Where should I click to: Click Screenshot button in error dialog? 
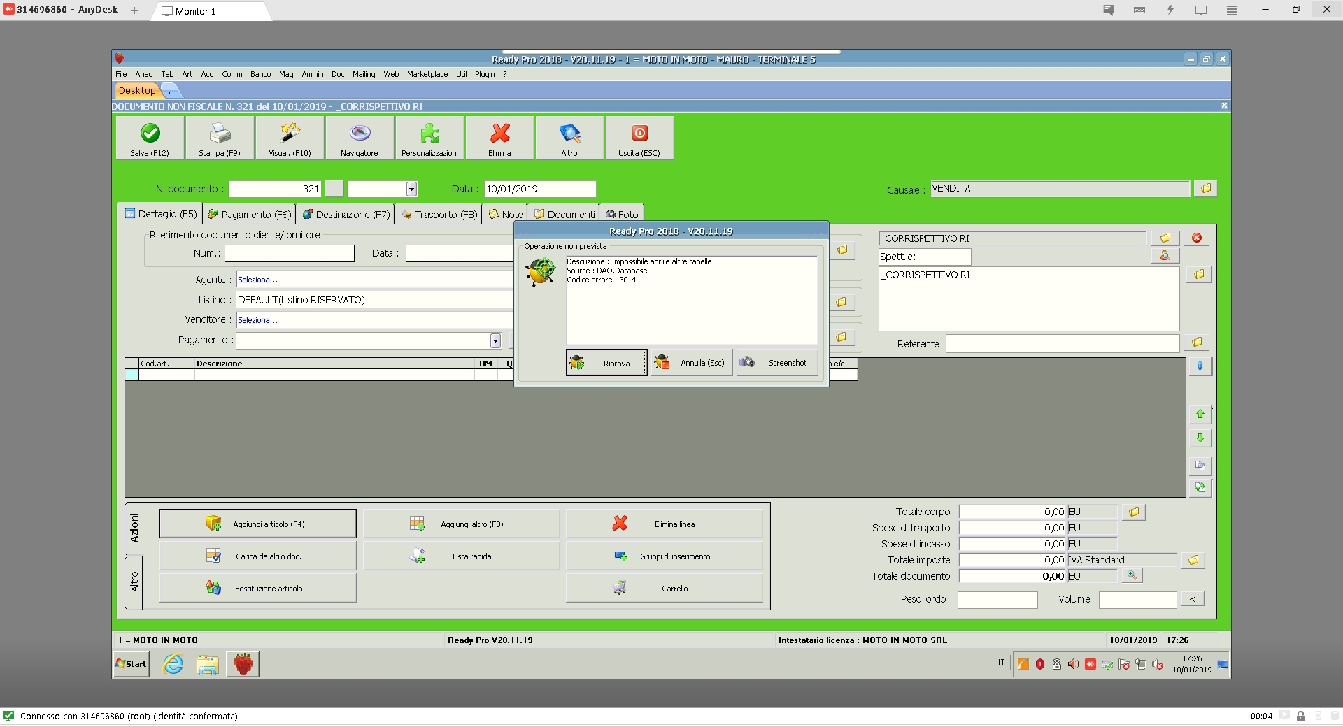coord(777,363)
